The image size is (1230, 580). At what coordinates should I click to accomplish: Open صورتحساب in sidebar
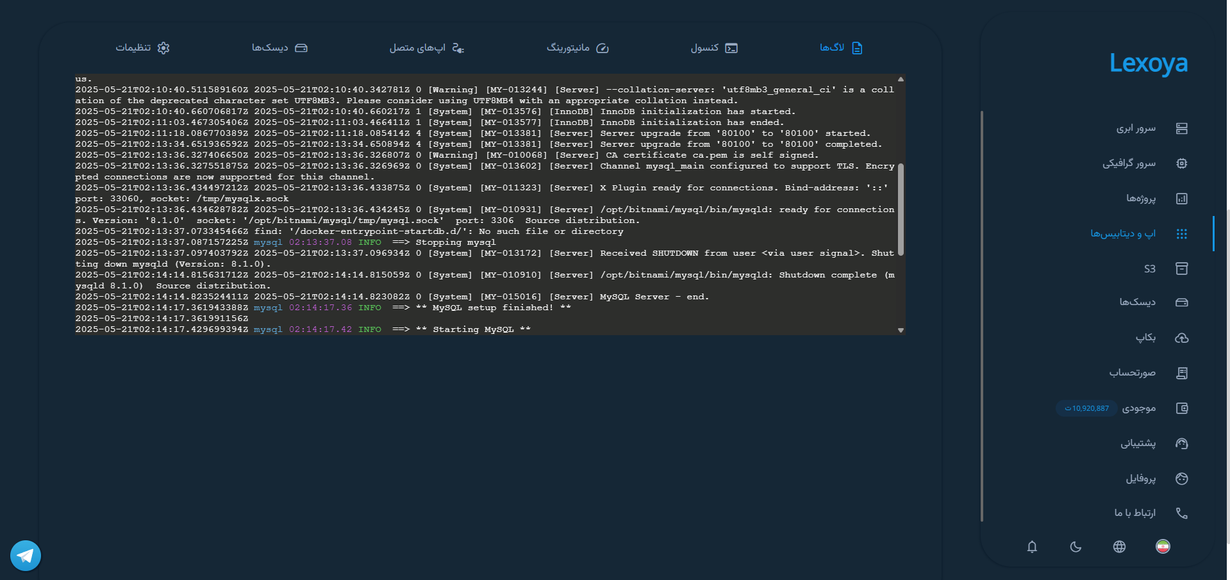pyautogui.click(x=1133, y=373)
